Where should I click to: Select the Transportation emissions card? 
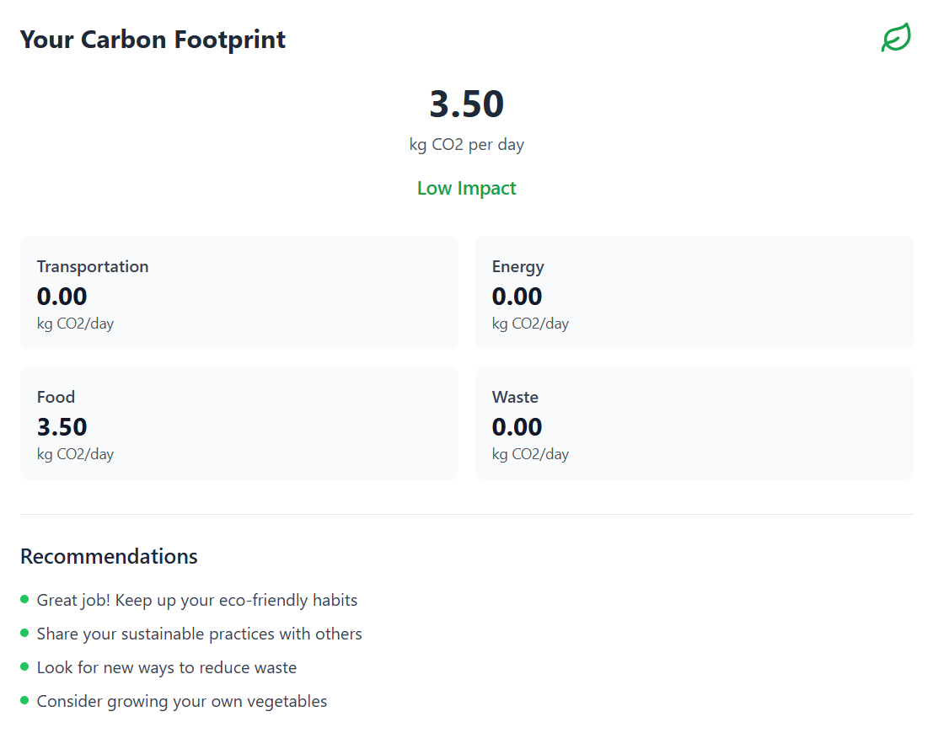239,292
